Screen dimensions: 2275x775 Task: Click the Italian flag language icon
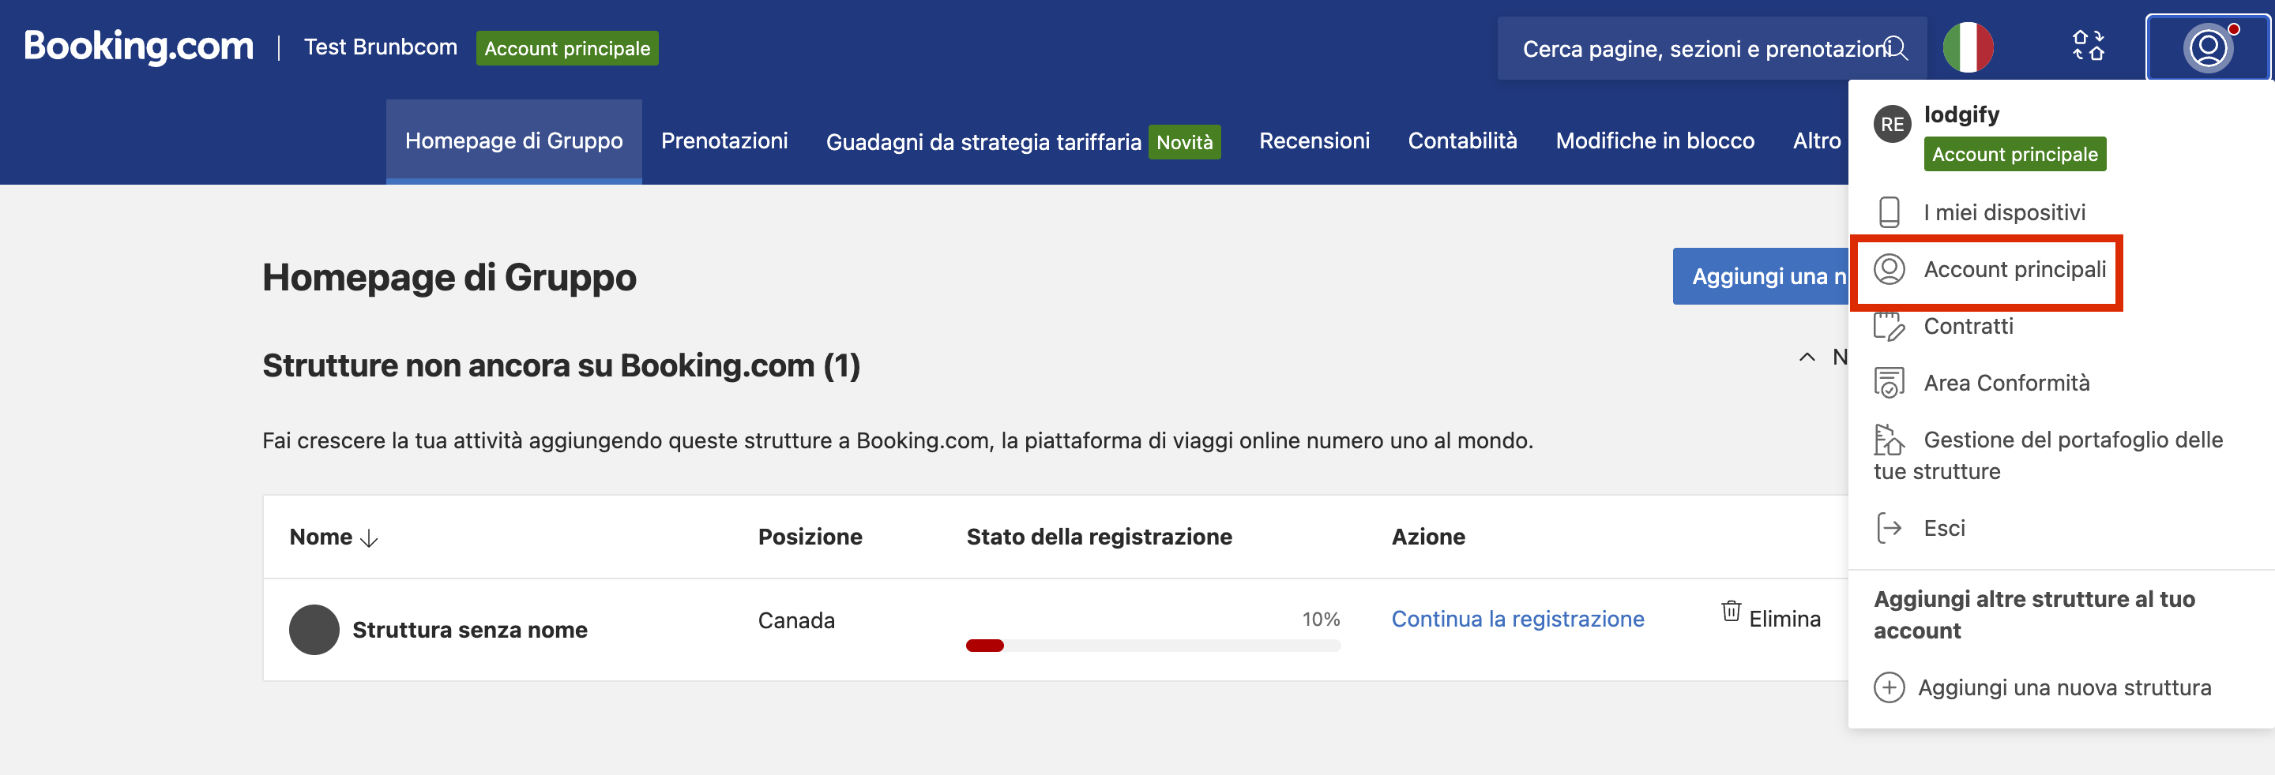point(1968,47)
